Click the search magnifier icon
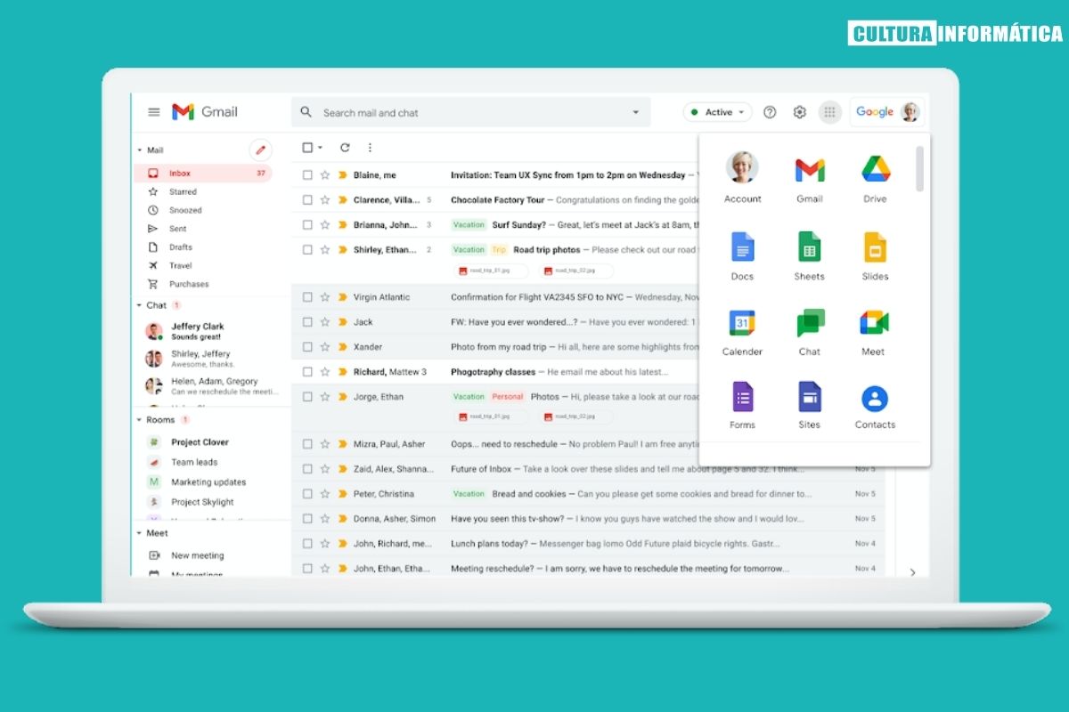1069x712 pixels. tap(306, 112)
